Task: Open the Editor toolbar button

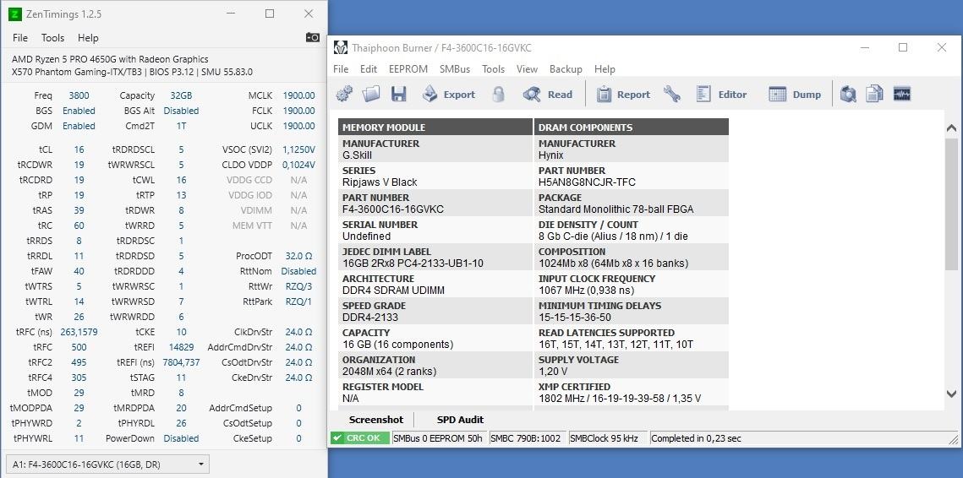Action: tap(722, 94)
